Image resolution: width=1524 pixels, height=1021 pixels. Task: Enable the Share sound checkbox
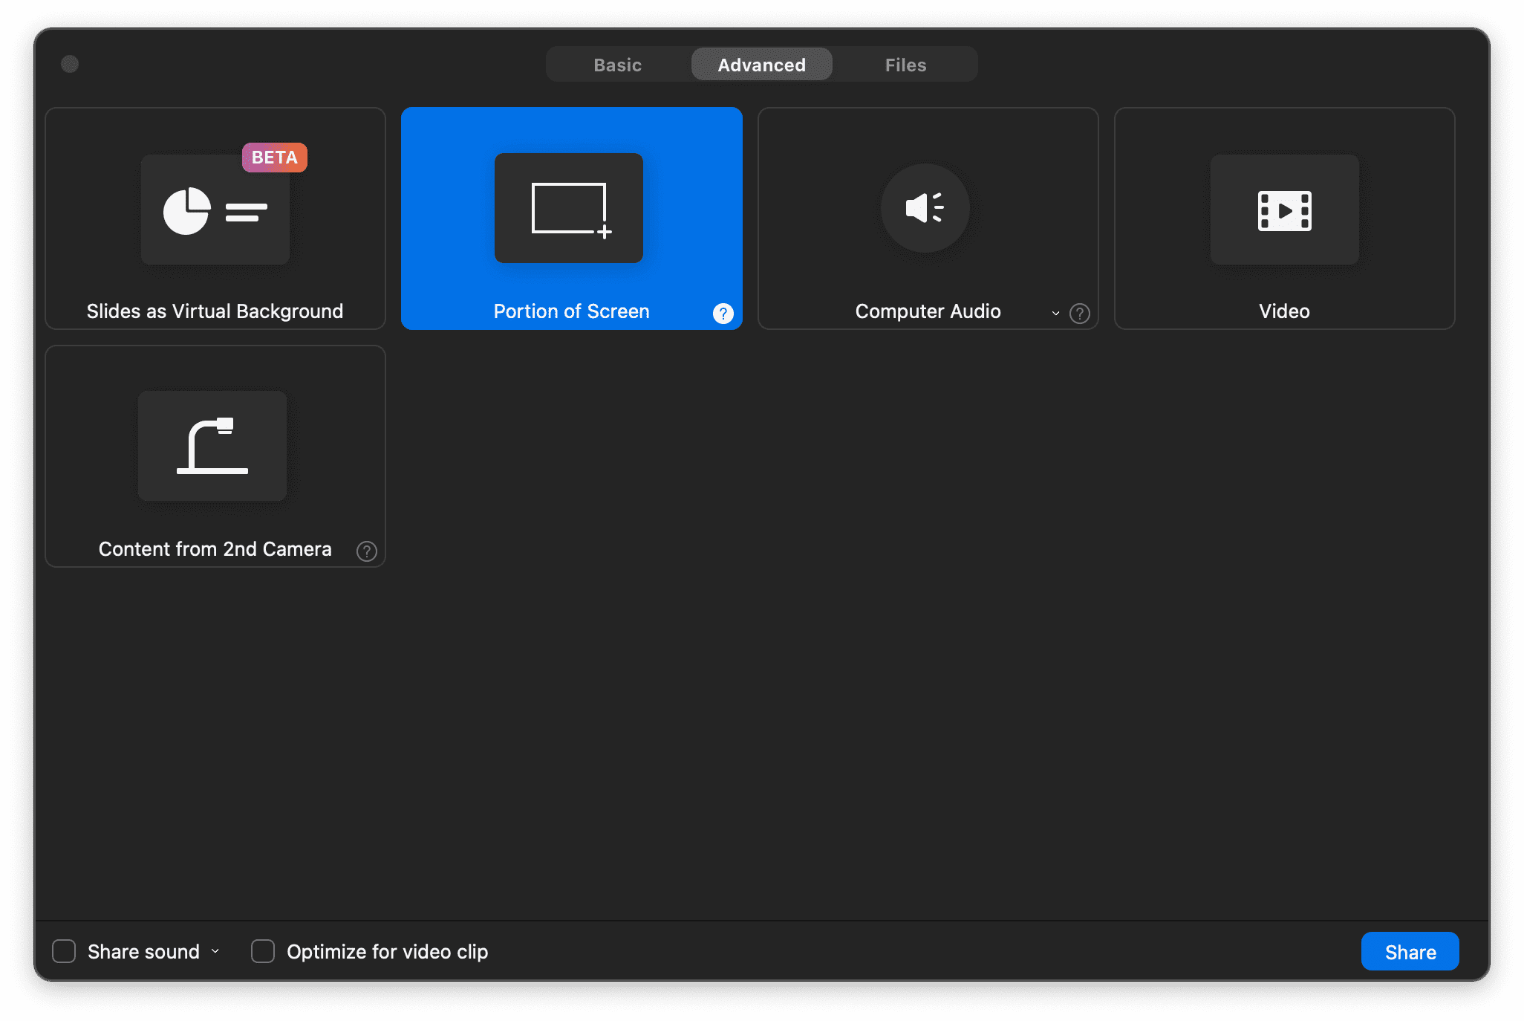(64, 951)
